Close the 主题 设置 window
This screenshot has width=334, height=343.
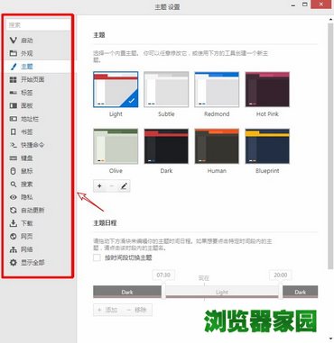coord(321,5)
